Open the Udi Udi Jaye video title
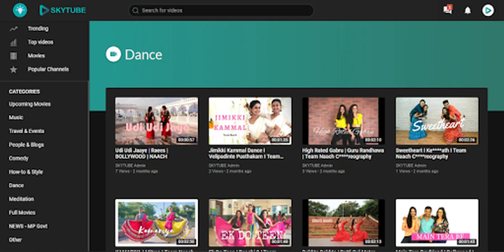 point(141,153)
